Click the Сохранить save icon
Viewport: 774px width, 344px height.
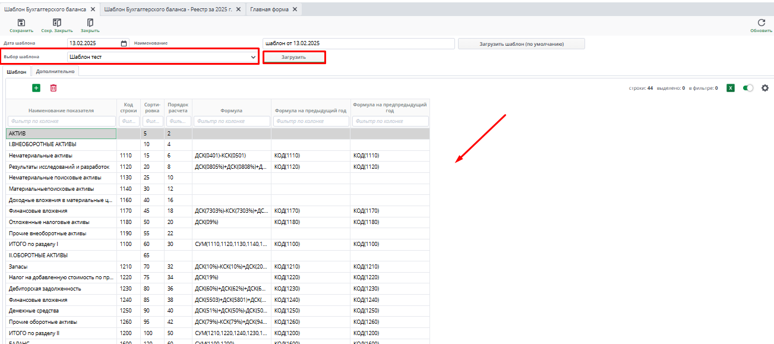point(21,23)
